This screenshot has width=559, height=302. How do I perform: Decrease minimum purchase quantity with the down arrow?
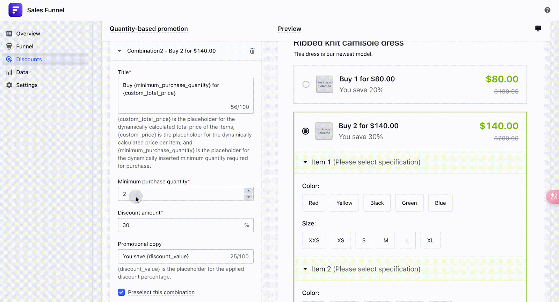coord(248,197)
